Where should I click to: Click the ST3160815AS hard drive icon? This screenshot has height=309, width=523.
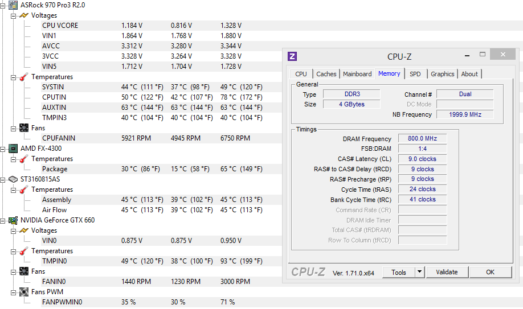pyautogui.click(x=13, y=179)
